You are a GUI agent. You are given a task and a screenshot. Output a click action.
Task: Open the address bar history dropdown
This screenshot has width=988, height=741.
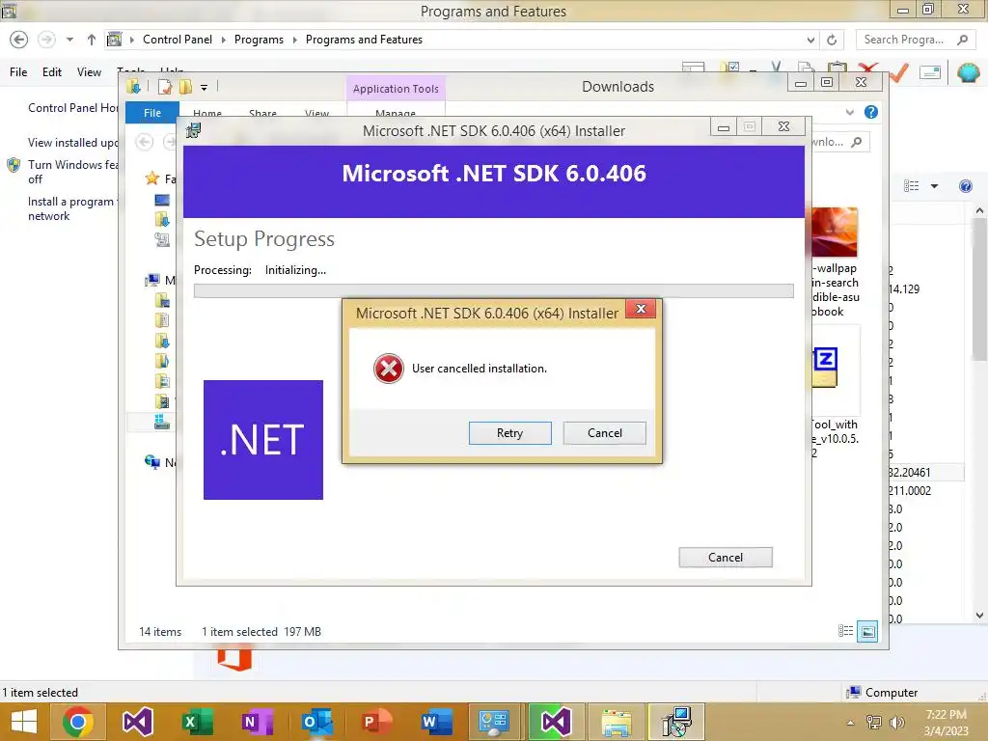tap(810, 40)
